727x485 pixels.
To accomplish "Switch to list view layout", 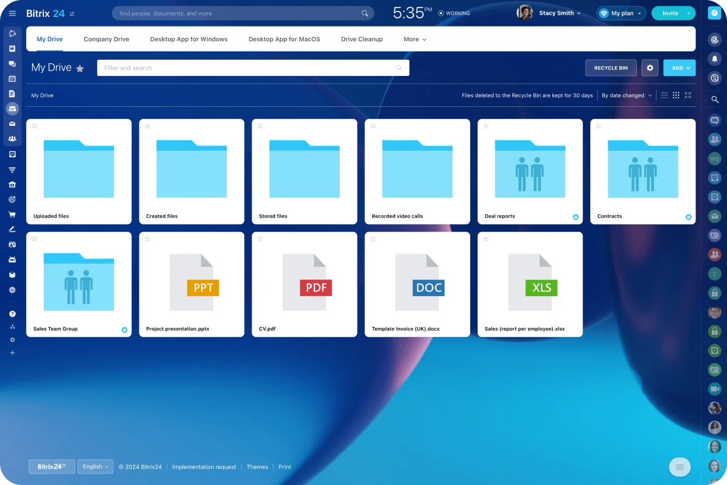I will 664,95.
